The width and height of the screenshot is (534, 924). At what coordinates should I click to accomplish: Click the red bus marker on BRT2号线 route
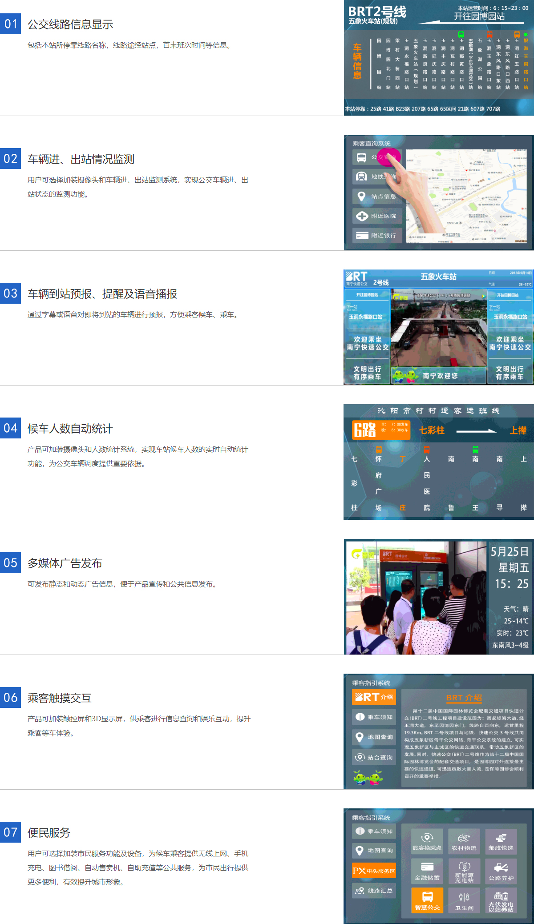[x=489, y=34]
